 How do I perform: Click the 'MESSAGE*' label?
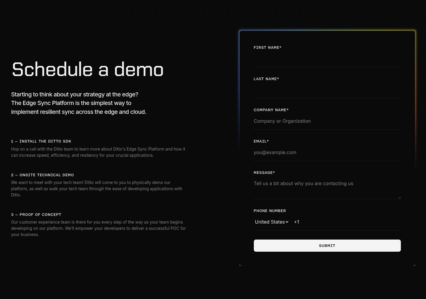point(264,173)
